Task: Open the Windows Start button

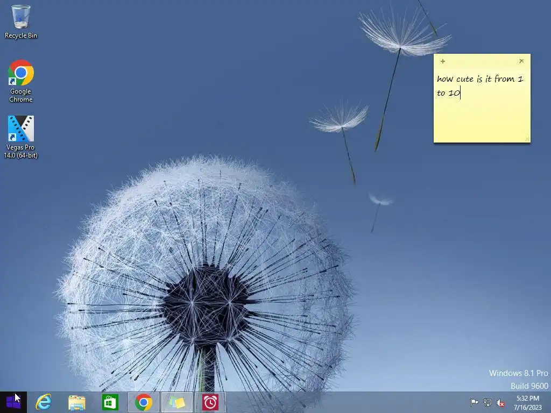Action: (x=13, y=402)
